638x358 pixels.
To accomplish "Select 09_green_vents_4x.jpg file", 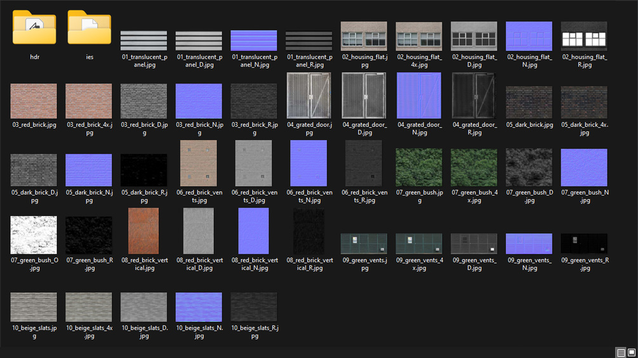I will 419,243.
